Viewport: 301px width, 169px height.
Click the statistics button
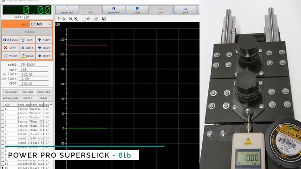(27, 98)
